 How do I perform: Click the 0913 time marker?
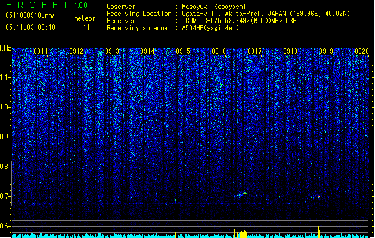coord(112,51)
